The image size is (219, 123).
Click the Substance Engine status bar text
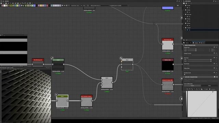(200, 118)
